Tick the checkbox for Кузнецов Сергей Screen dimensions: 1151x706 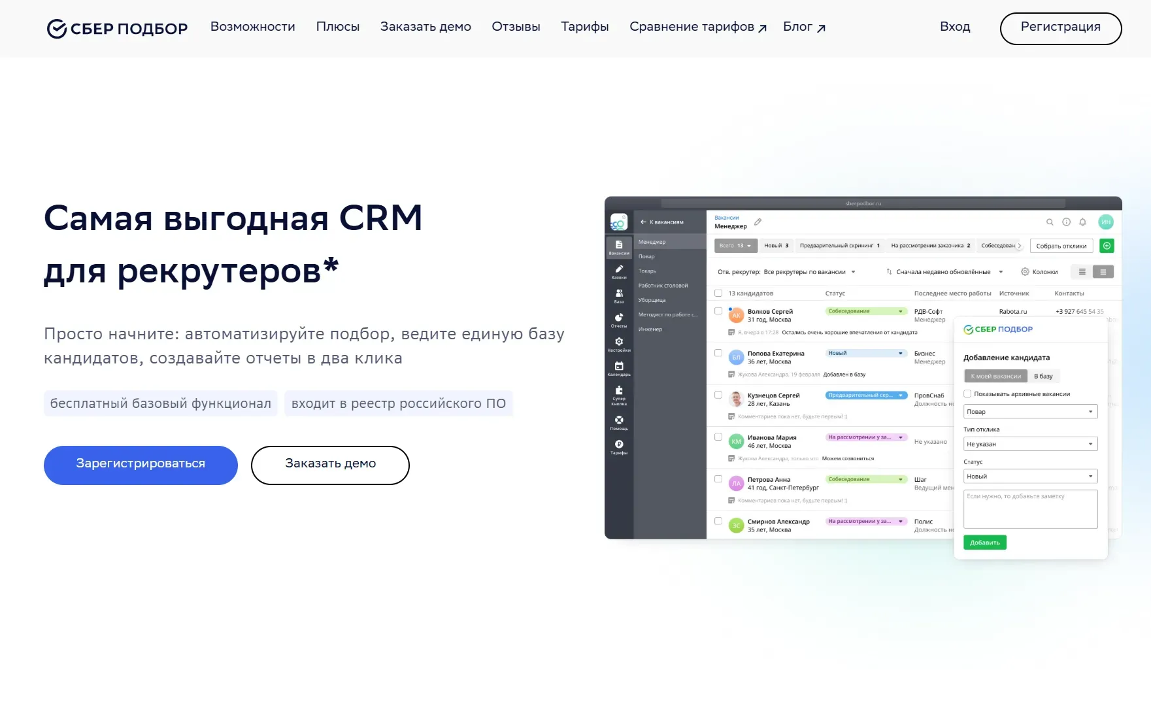tap(718, 395)
